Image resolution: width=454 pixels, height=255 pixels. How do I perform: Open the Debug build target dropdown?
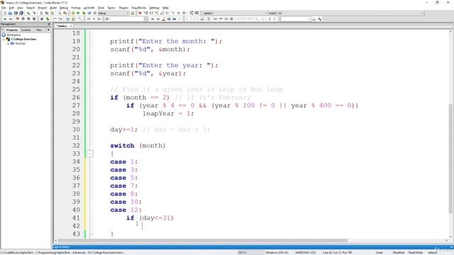point(113,13)
